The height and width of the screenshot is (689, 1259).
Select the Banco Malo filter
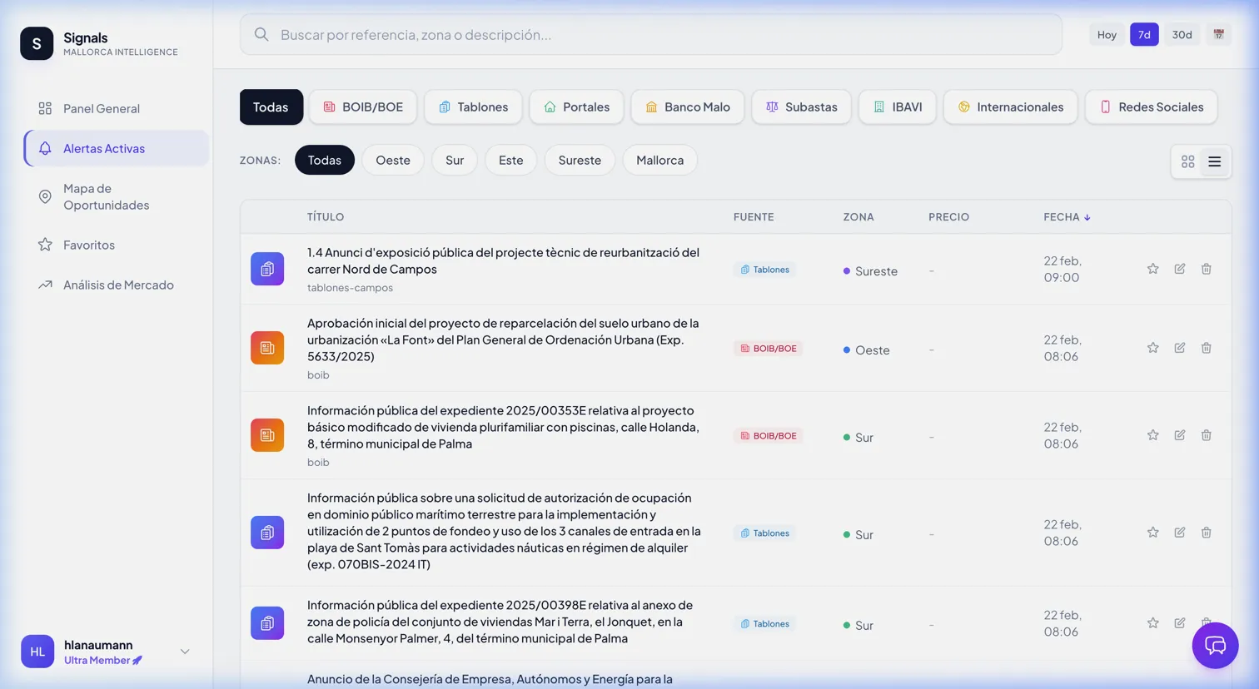[687, 107]
